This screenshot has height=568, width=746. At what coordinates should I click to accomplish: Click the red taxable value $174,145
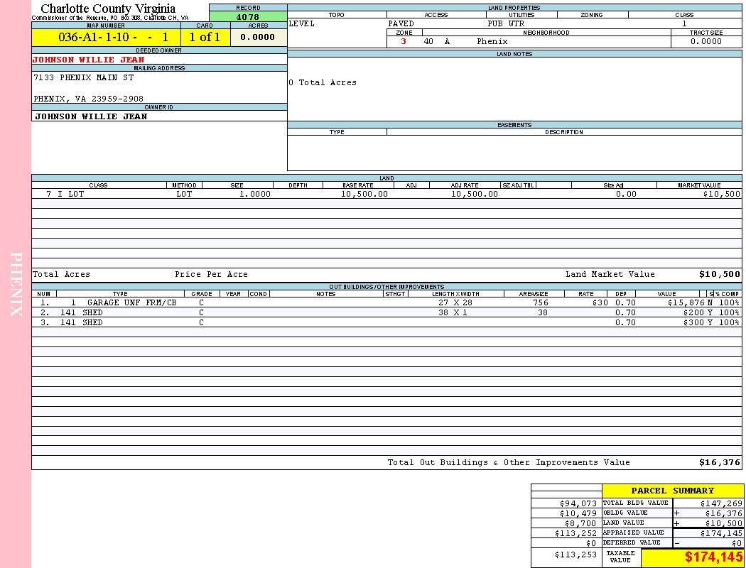713,557
